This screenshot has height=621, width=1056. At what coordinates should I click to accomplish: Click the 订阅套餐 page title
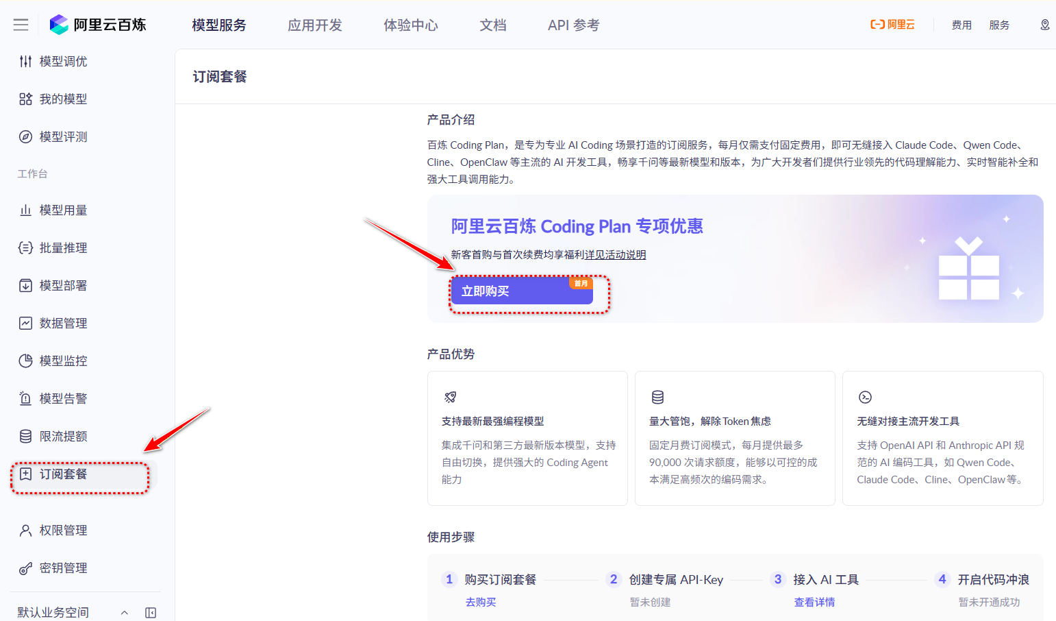(x=220, y=77)
